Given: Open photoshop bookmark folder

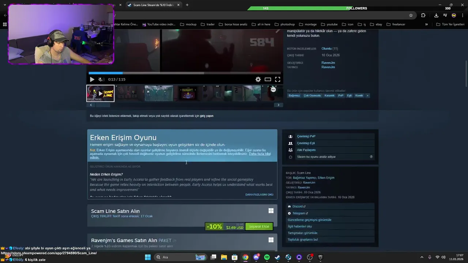Looking at the screenshot, I should 284,24.
